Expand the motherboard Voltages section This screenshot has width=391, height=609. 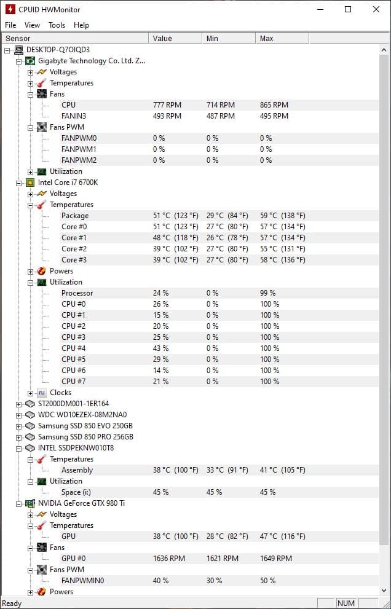click(31, 72)
